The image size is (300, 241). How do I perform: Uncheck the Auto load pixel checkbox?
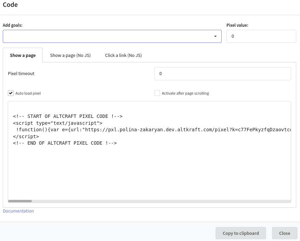11,93
